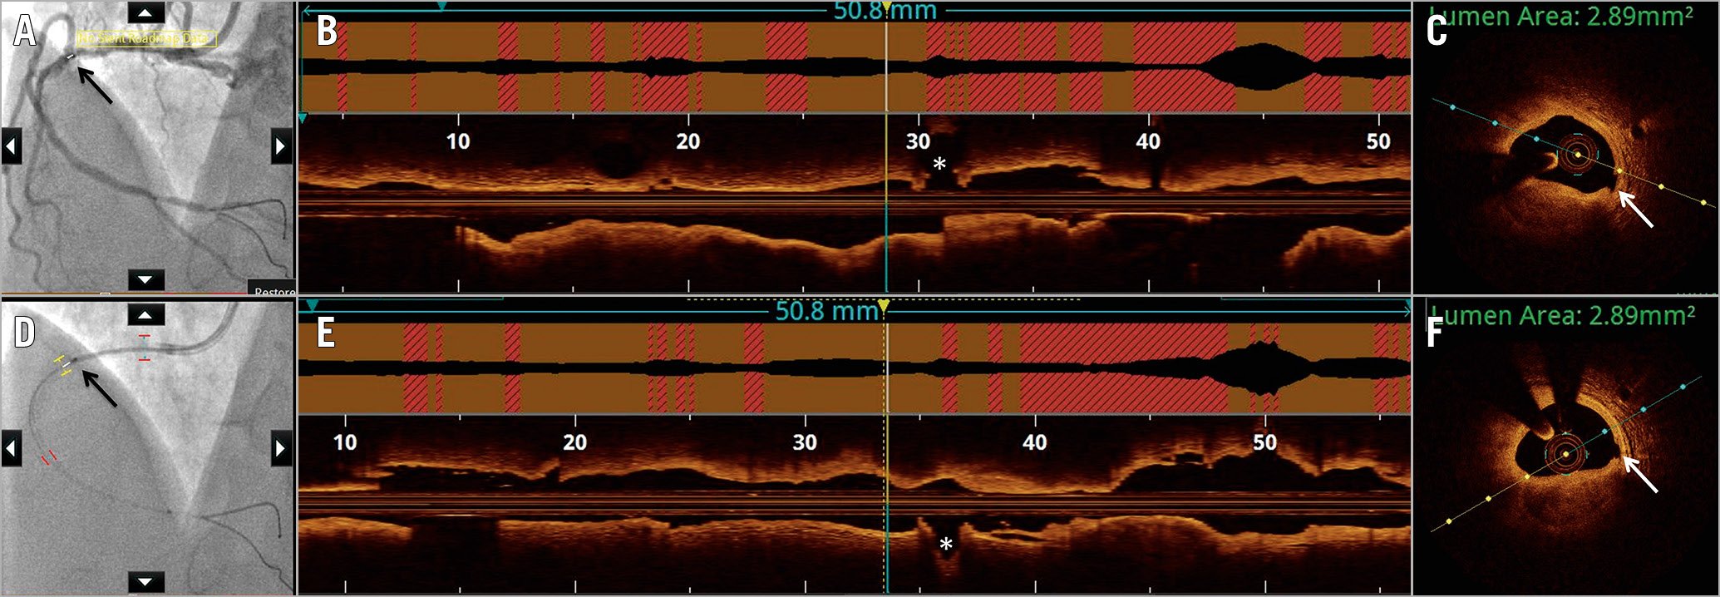
Task: Click the right arrow in angiogram D
Action: pos(281,449)
